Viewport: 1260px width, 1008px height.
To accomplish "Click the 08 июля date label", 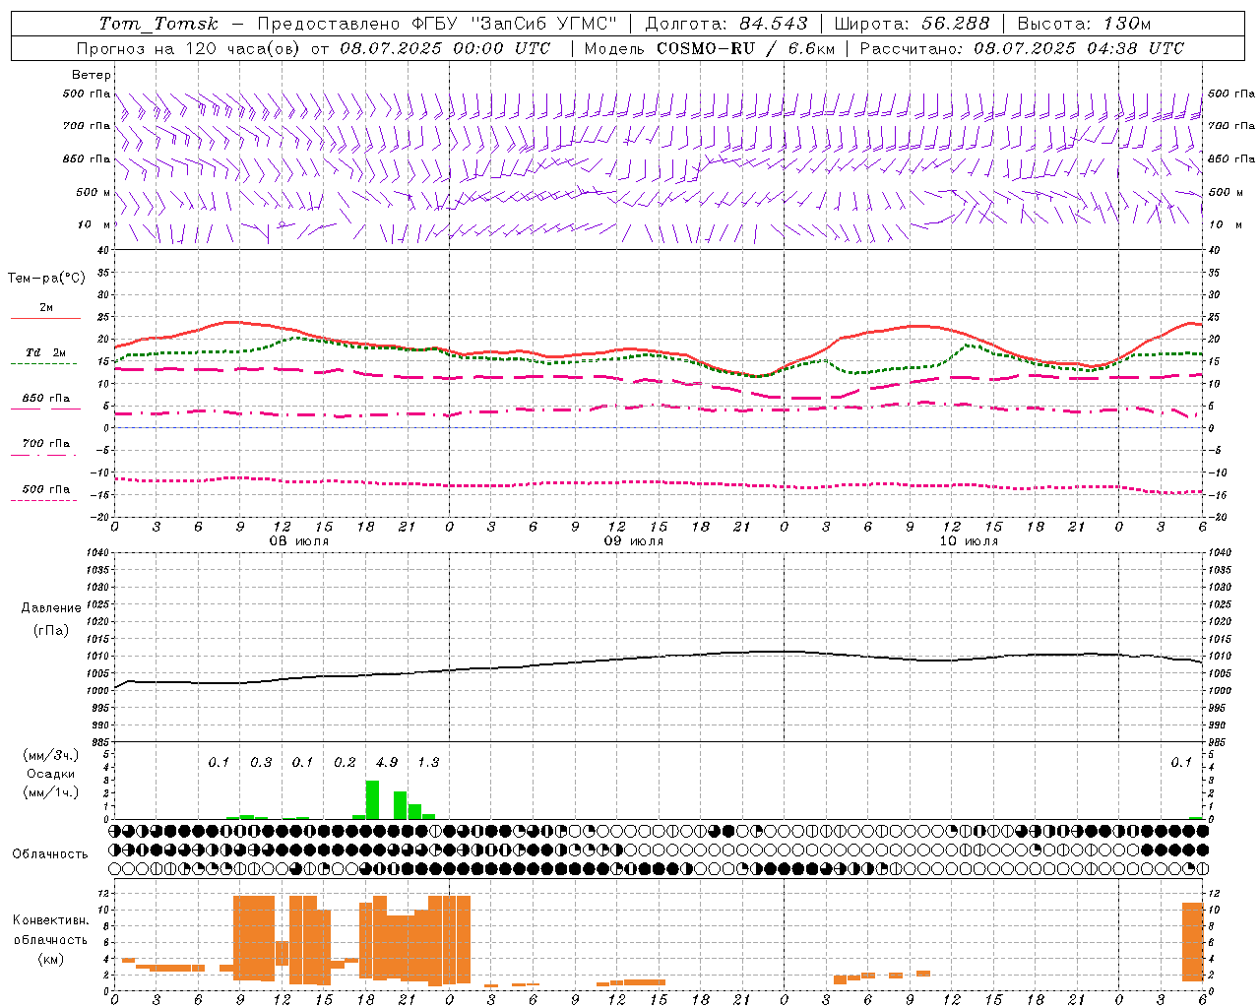I will tap(299, 541).
